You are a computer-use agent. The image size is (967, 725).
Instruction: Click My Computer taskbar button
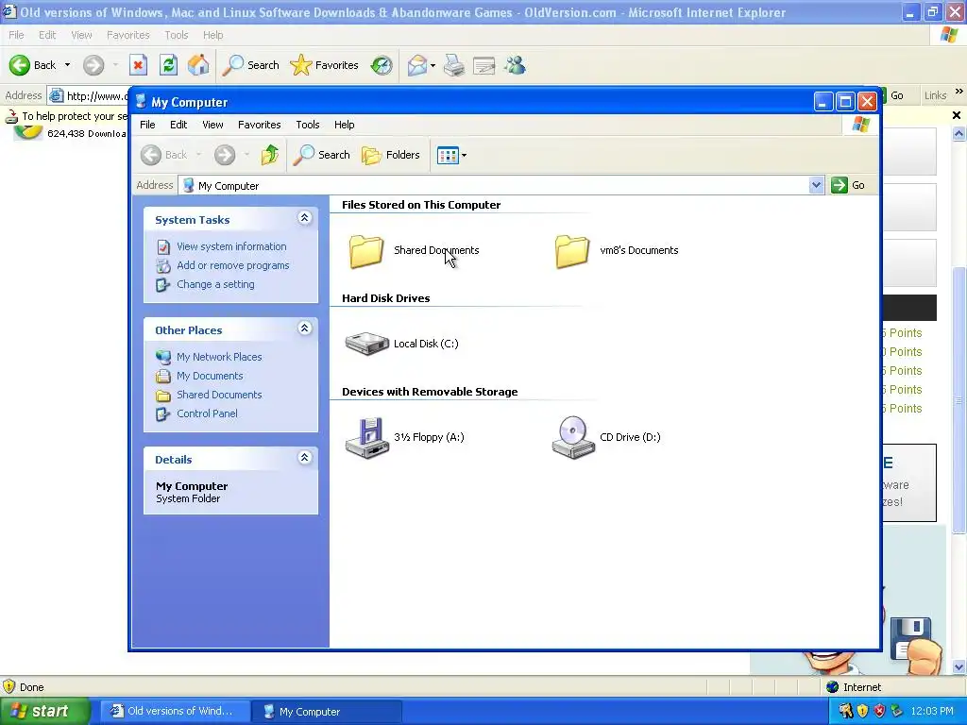point(327,712)
